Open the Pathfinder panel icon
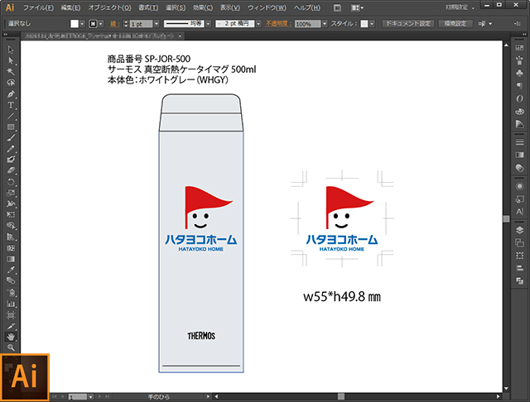Image resolution: width=530 pixels, height=402 pixels. click(519, 280)
